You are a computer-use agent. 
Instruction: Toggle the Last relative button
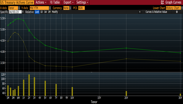(37, 12)
